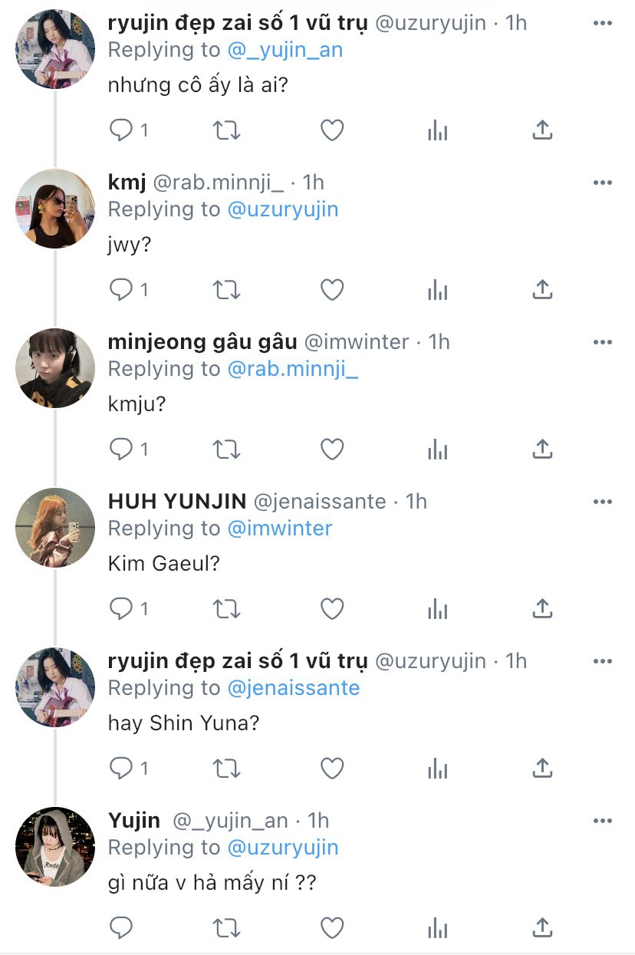Like the "Kim Gaeul?" reply

[x=331, y=609]
